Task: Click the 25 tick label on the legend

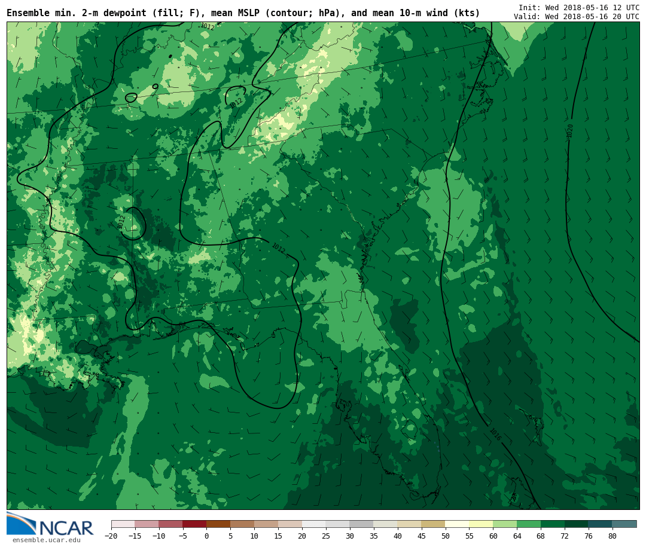Action: [x=327, y=536]
